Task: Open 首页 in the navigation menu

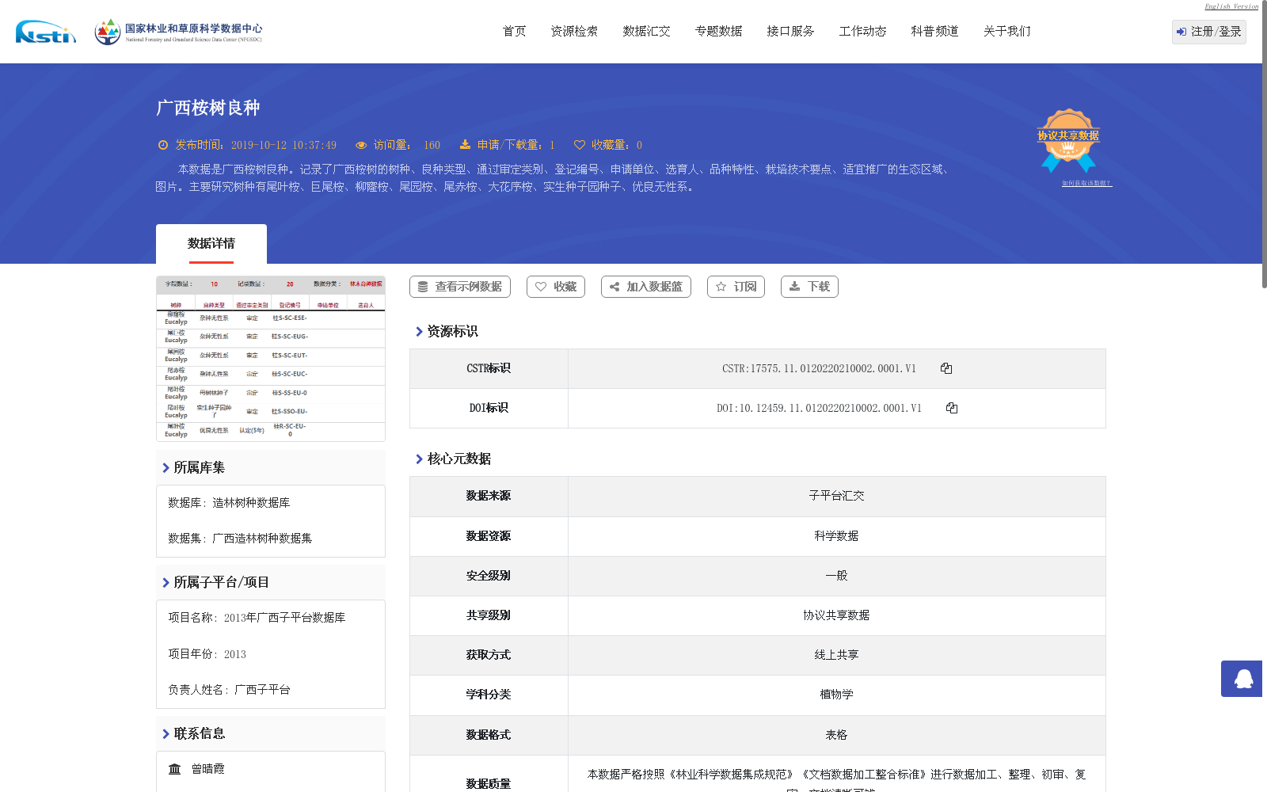Action: coord(515,31)
